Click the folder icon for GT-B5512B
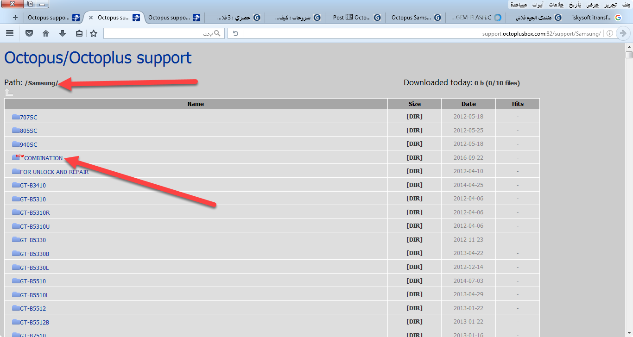This screenshot has height=337, width=633. point(16,322)
